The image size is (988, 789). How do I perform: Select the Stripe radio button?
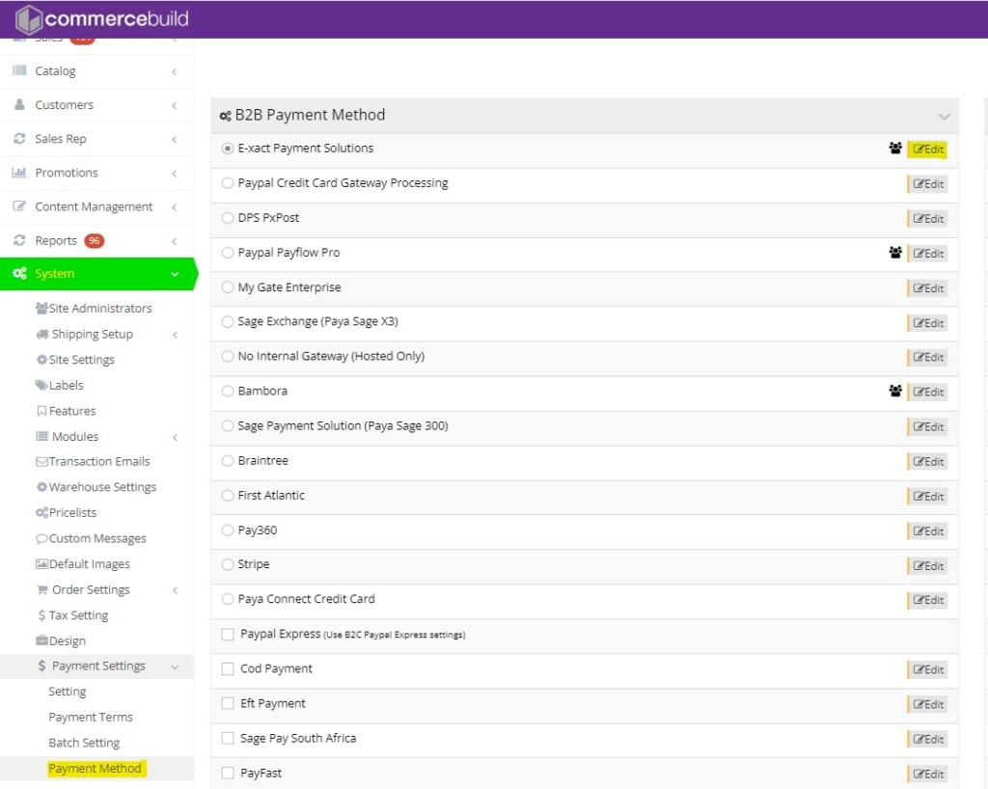point(228,564)
